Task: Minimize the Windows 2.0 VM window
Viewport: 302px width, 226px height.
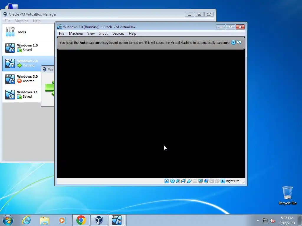Action: tap(221, 27)
